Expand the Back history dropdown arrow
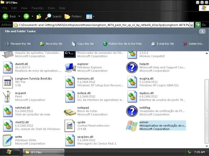Image resolution: width=209 pixels, height=156 pixels. click(x=19, y=16)
